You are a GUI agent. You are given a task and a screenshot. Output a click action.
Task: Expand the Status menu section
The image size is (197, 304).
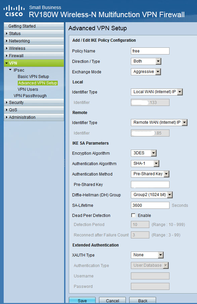click(34, 34)
